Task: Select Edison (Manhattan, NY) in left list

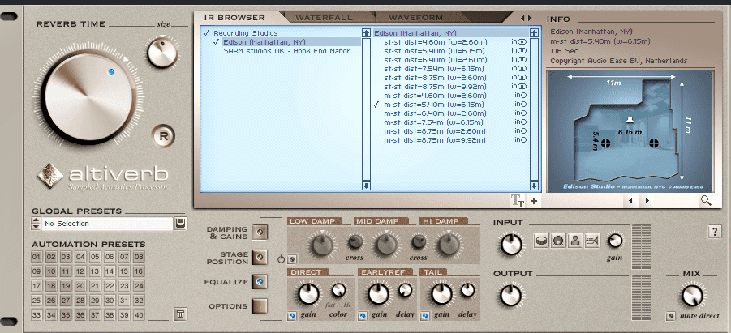Action: point(264,42)
